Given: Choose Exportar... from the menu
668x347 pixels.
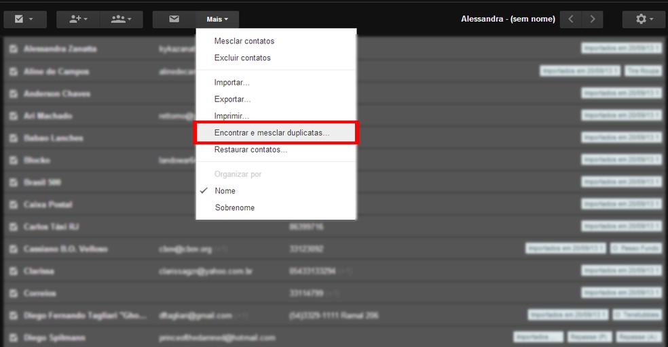Looking at the screenshot, I should pos(276,99).
